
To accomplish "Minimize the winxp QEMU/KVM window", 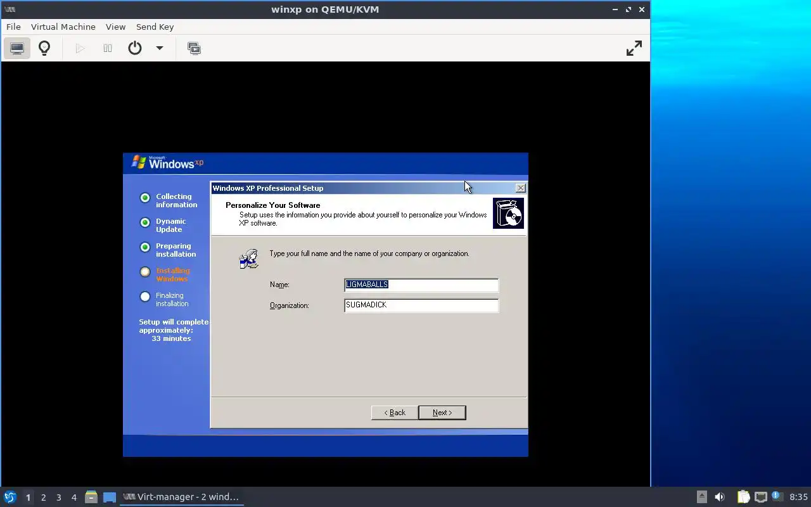I will [x=615, y=10].
